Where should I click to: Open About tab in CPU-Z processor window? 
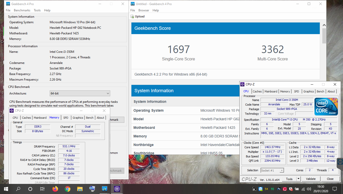click(331, 91)
